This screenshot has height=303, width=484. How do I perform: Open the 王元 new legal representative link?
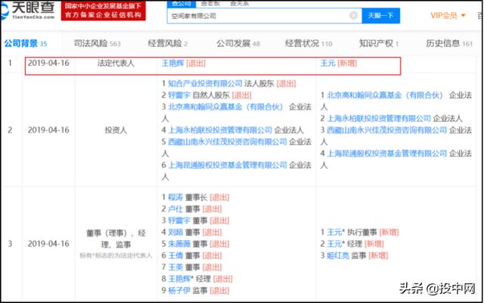click(x=327, y=64)
